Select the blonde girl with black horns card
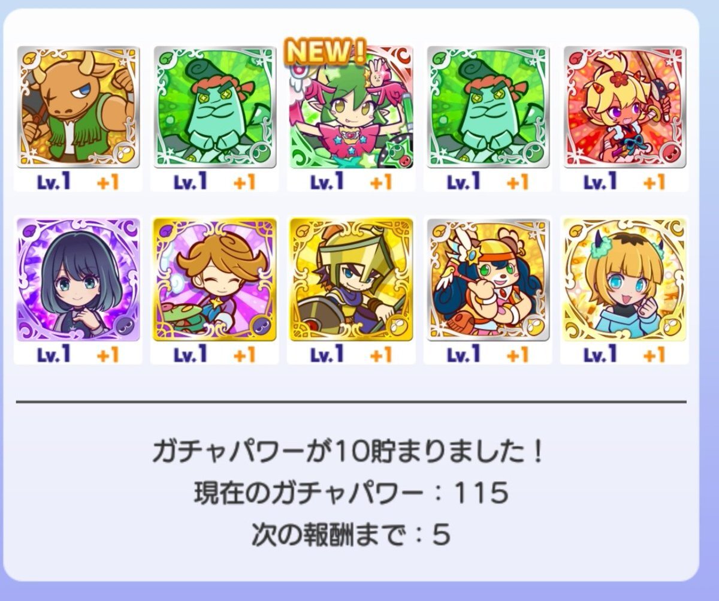The width and height of the screenshot is (719, 601). (625, 279)
